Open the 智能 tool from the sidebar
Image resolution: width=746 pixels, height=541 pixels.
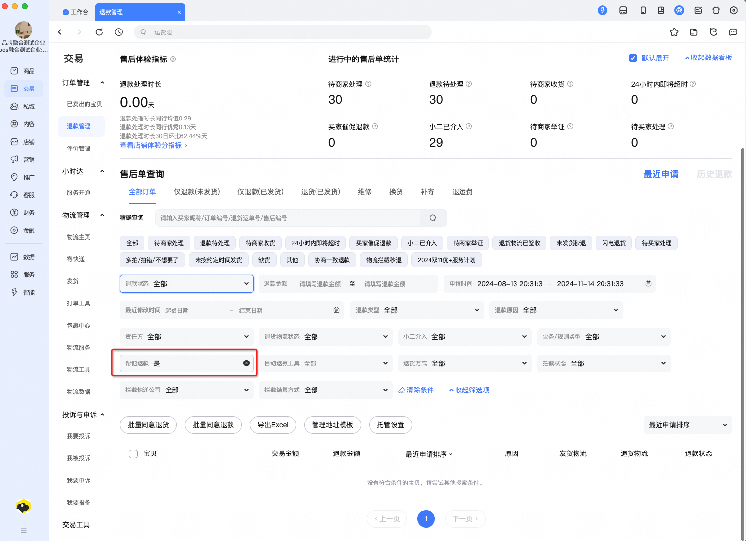[23, 292]
